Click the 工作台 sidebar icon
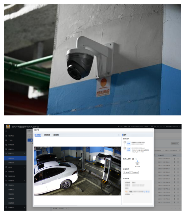Viewport: 183px width, 214px height. click(6, 140)
